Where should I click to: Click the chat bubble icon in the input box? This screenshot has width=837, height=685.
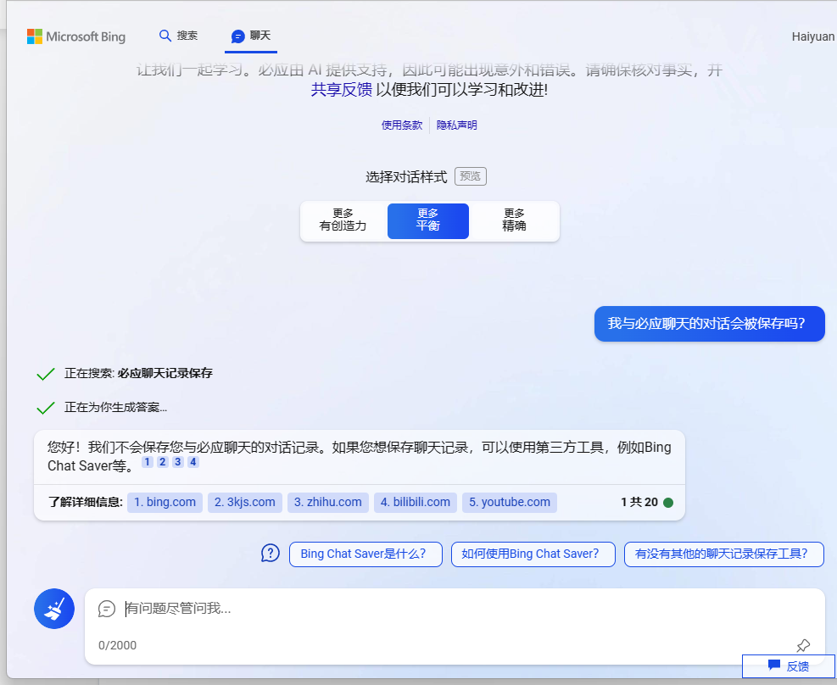(x=107, y=609)
